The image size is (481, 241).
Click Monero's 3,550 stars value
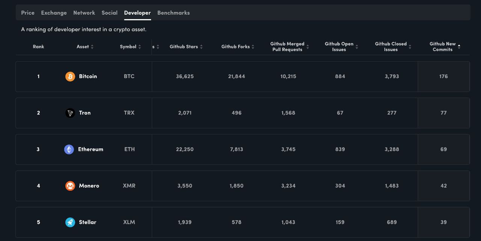(185, 185)
